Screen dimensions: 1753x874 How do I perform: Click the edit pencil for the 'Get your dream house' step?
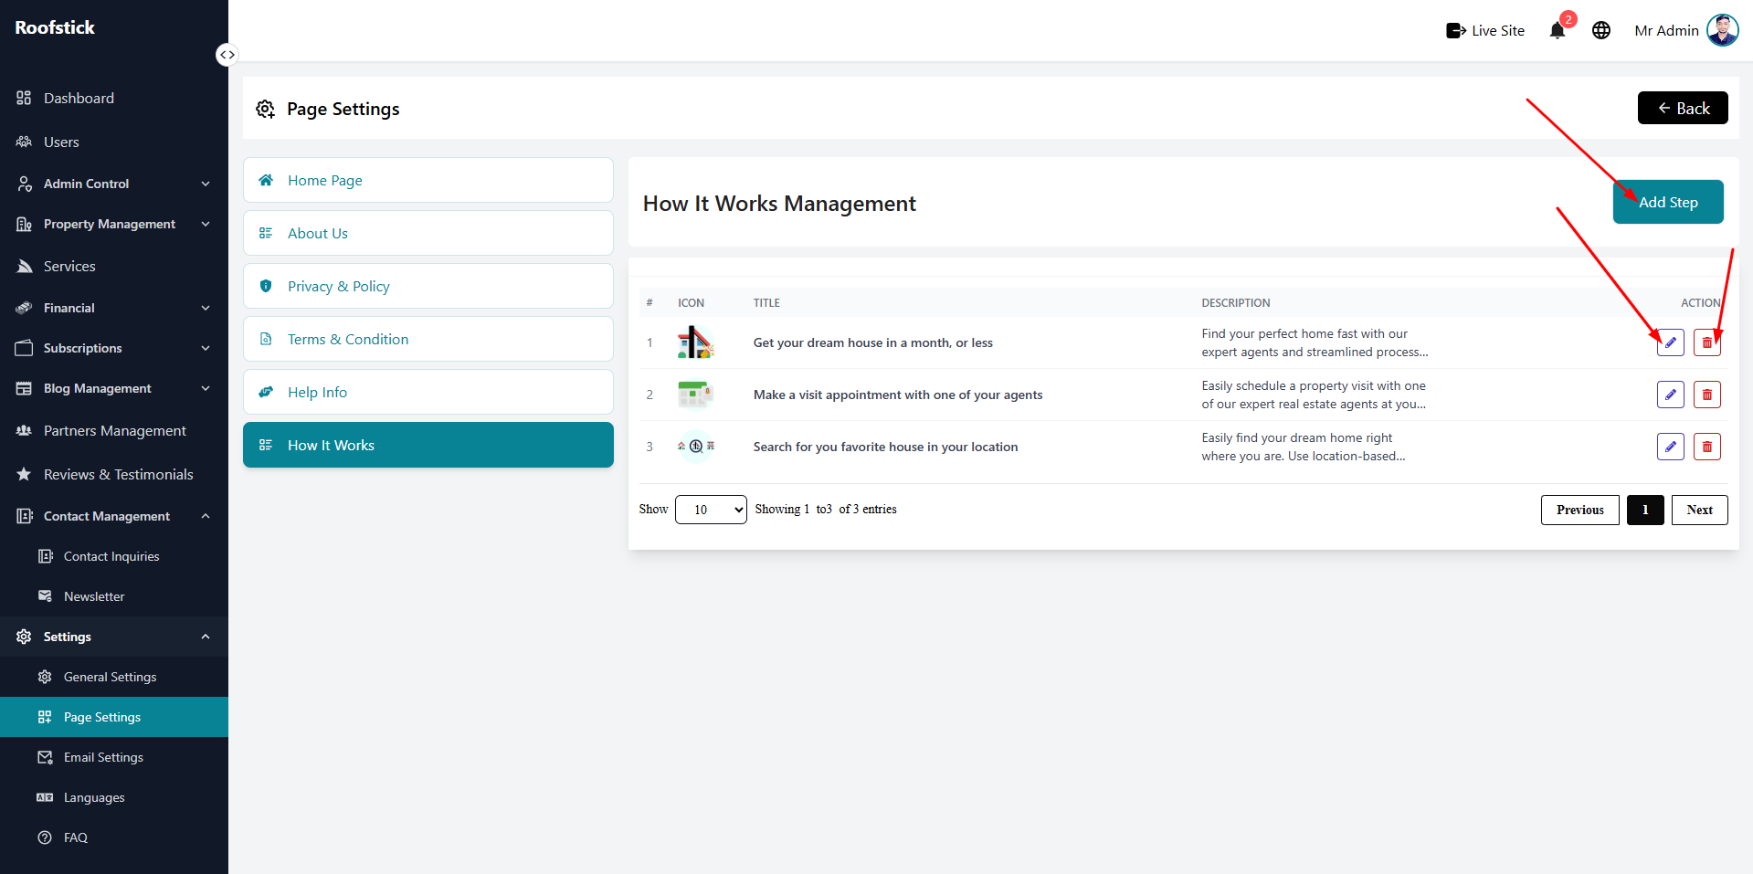1670,342
